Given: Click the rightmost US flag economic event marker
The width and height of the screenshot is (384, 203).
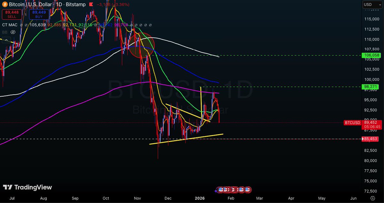Looking at the screenshot, I should coord(247,190).
